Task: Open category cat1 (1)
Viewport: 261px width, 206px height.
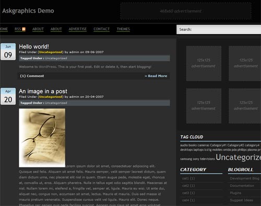Action: (188, 178)
